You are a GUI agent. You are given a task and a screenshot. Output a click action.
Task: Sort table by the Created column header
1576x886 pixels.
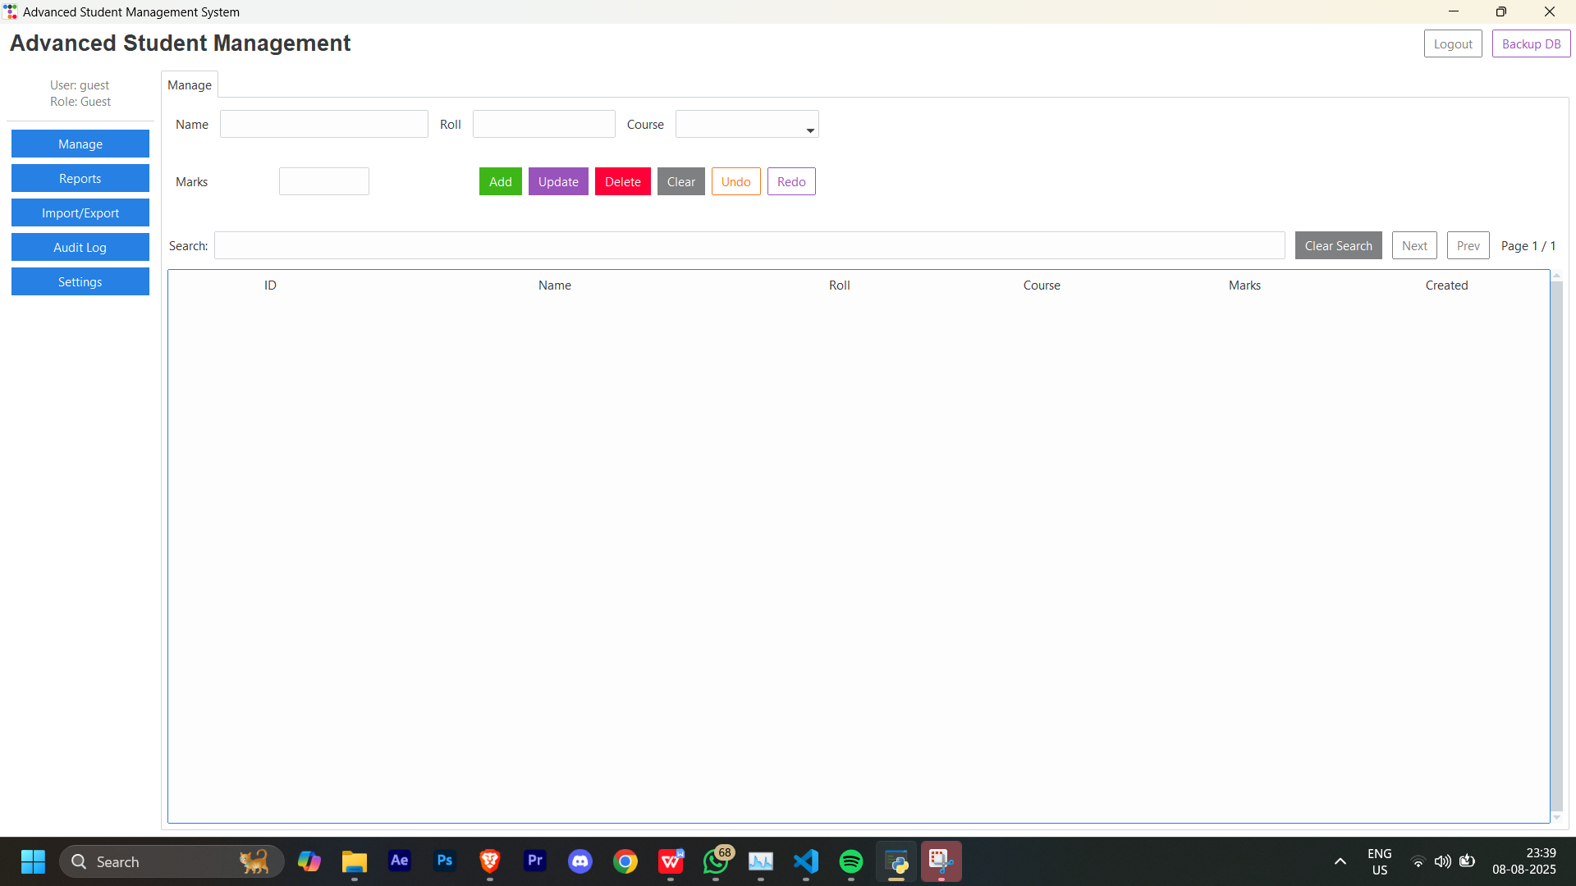[1446, 285]
